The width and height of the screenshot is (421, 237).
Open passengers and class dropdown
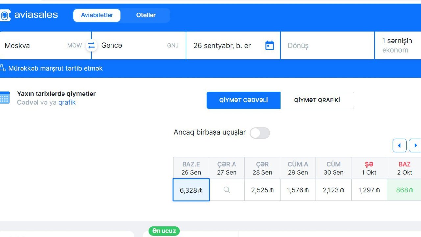pos(398,45)
